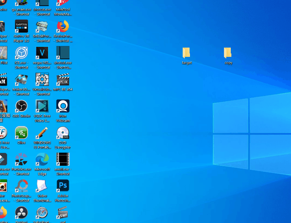Click the Particles.exe shortcut icon
Viewport: 291px width, 223px height.
tap(21, 159)
